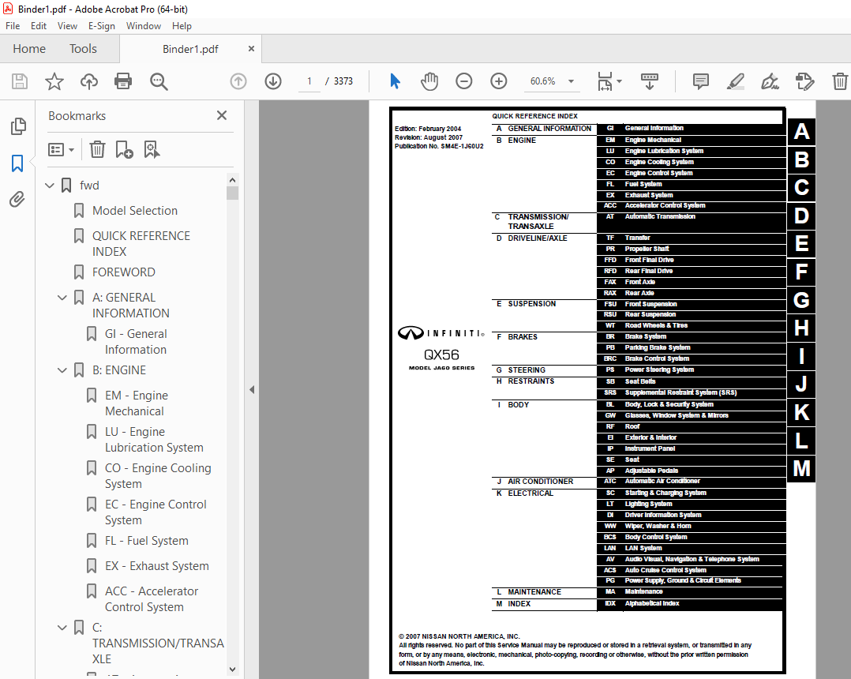851x679 pixels.
Task: Switch to the Home tab
Action: point(29,49)
